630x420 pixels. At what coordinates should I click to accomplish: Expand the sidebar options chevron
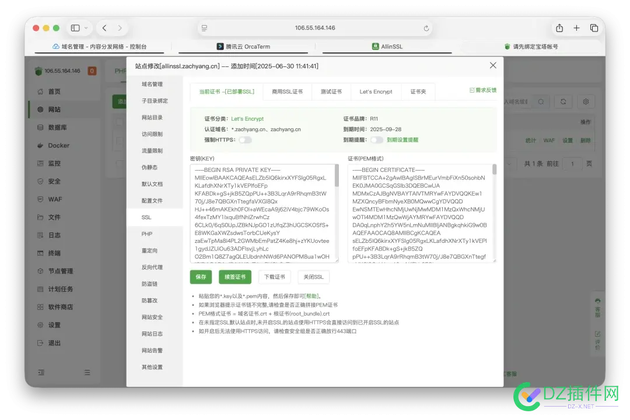(86, 28)
